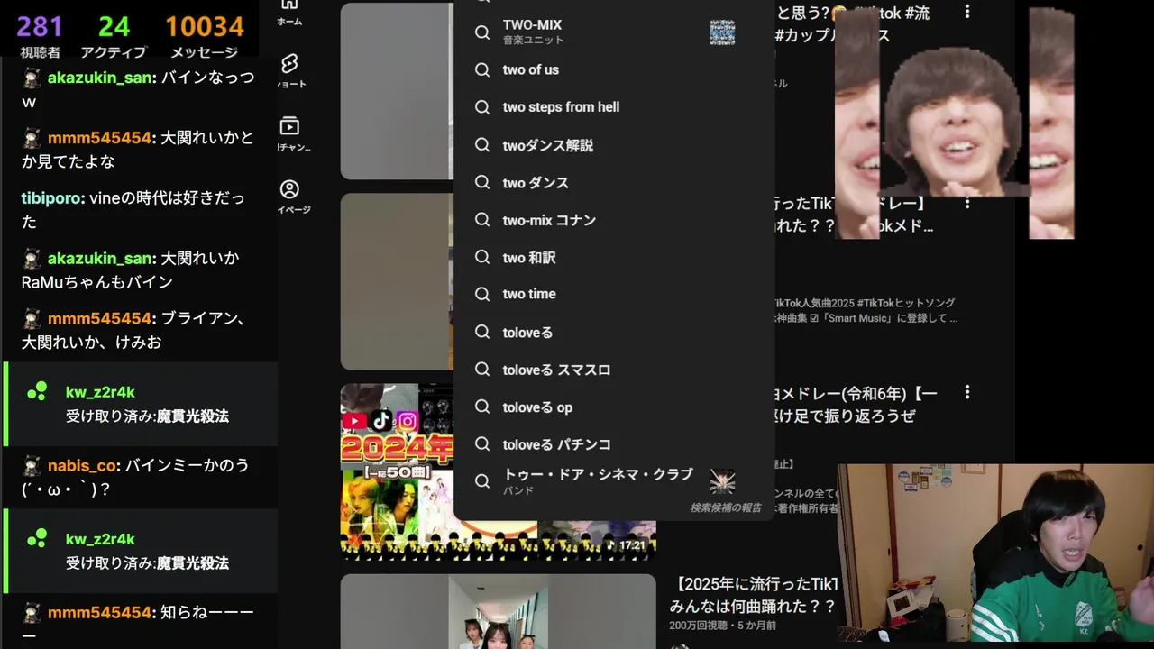Click search icon beside 'two steps from hell'
This screenshot has height=649, width=1154.
coord(482,107)
